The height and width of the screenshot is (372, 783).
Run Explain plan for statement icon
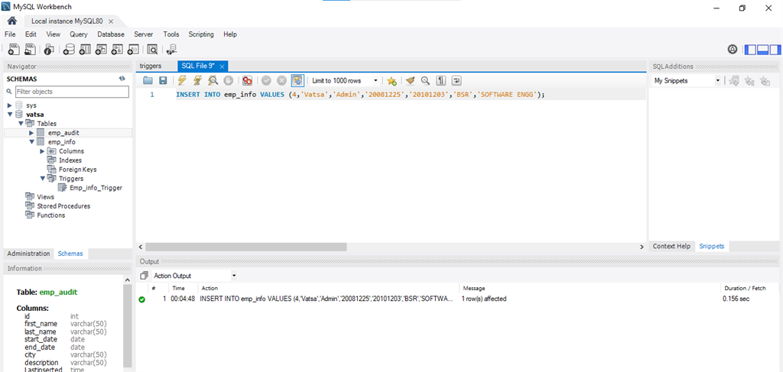click(x=213, y=80)
